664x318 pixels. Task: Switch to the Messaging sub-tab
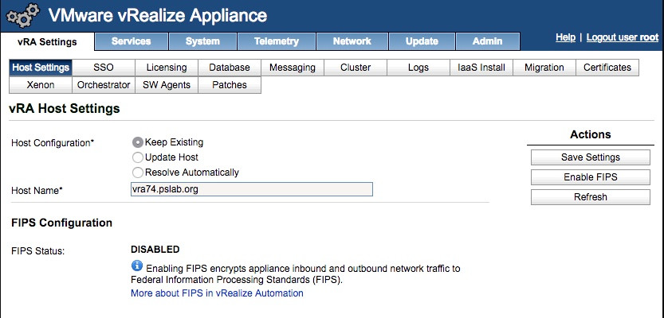(293, 68)
